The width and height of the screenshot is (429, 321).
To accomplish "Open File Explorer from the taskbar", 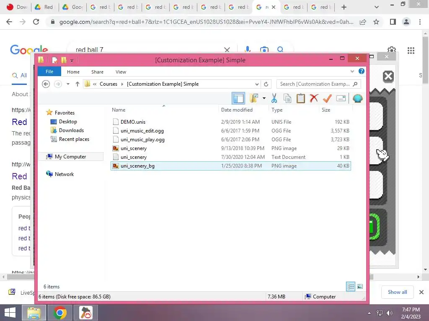I will click(x=34, y=313).
